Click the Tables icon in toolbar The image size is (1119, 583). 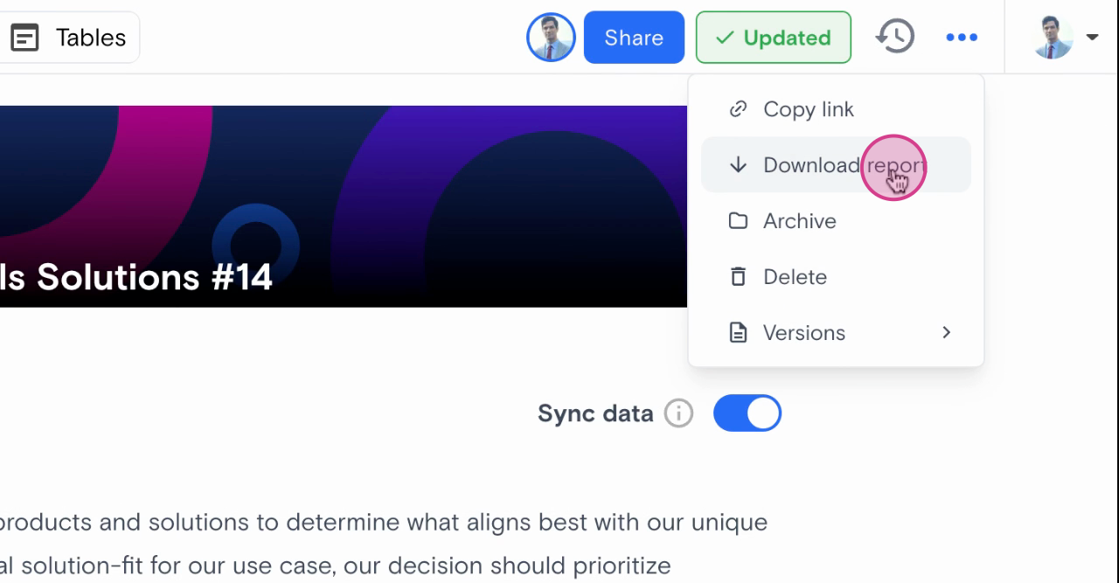pos(24,38)
